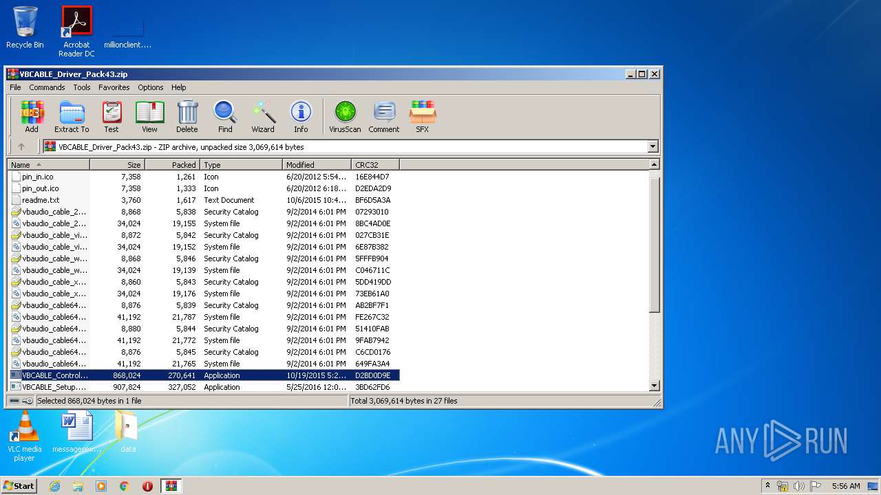Select VBCABLE_Control application row
Screen dimensions: 881x495
click(204, 375)
